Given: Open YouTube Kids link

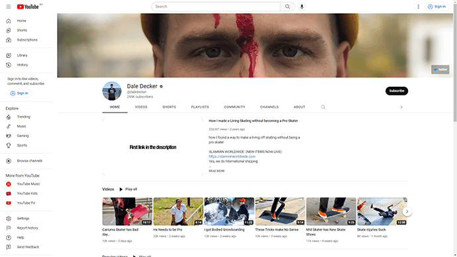Looking at the screenshot, I should click(x=26, y=193).
